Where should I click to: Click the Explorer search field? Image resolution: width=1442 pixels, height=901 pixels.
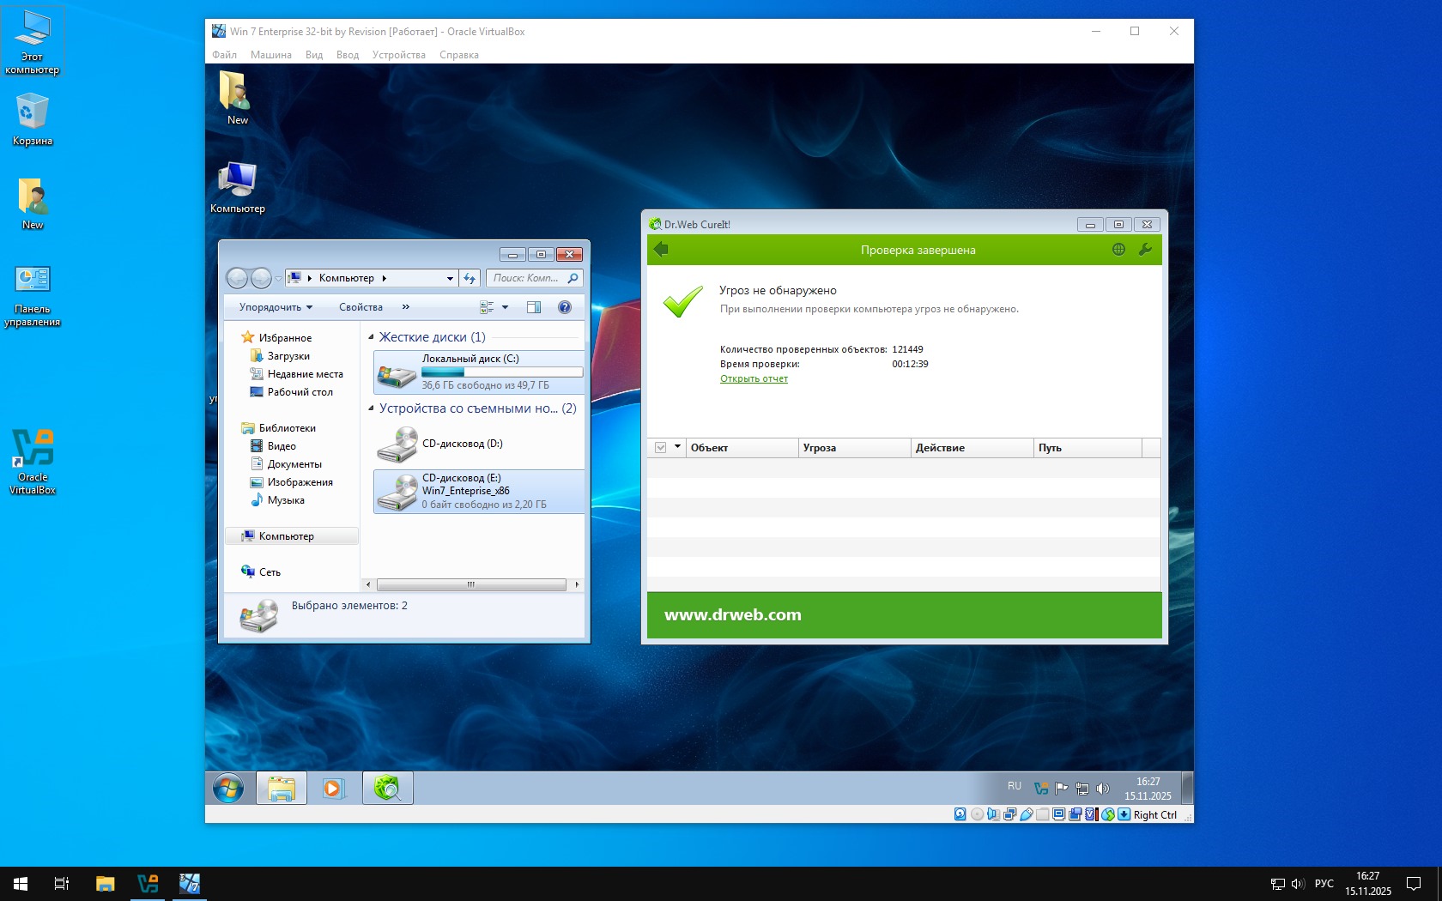(x=526, y=278)
